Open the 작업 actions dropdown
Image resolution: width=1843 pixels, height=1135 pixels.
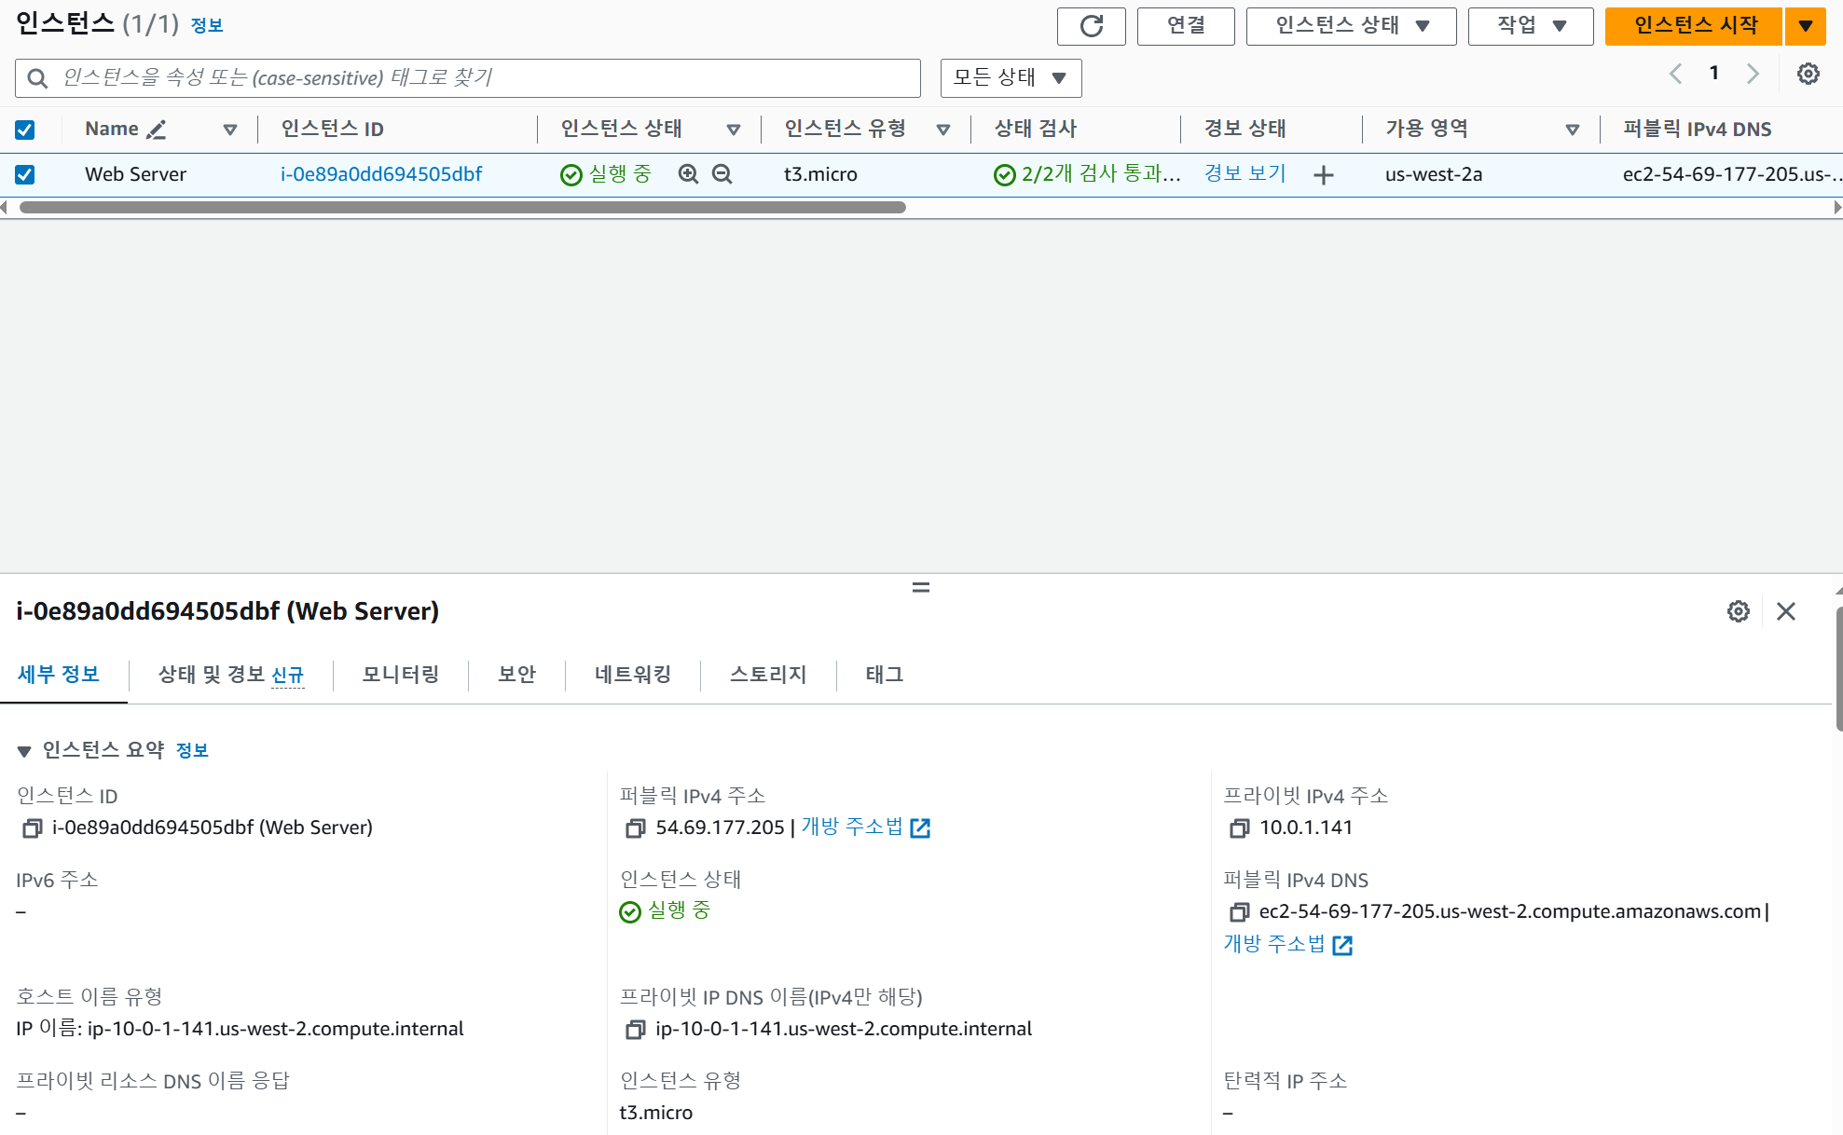point(1530,26)
